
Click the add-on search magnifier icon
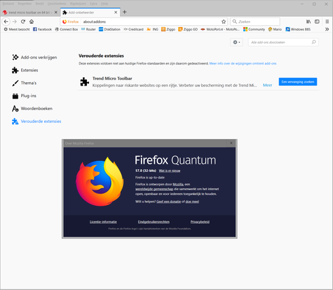pos(314,42)
